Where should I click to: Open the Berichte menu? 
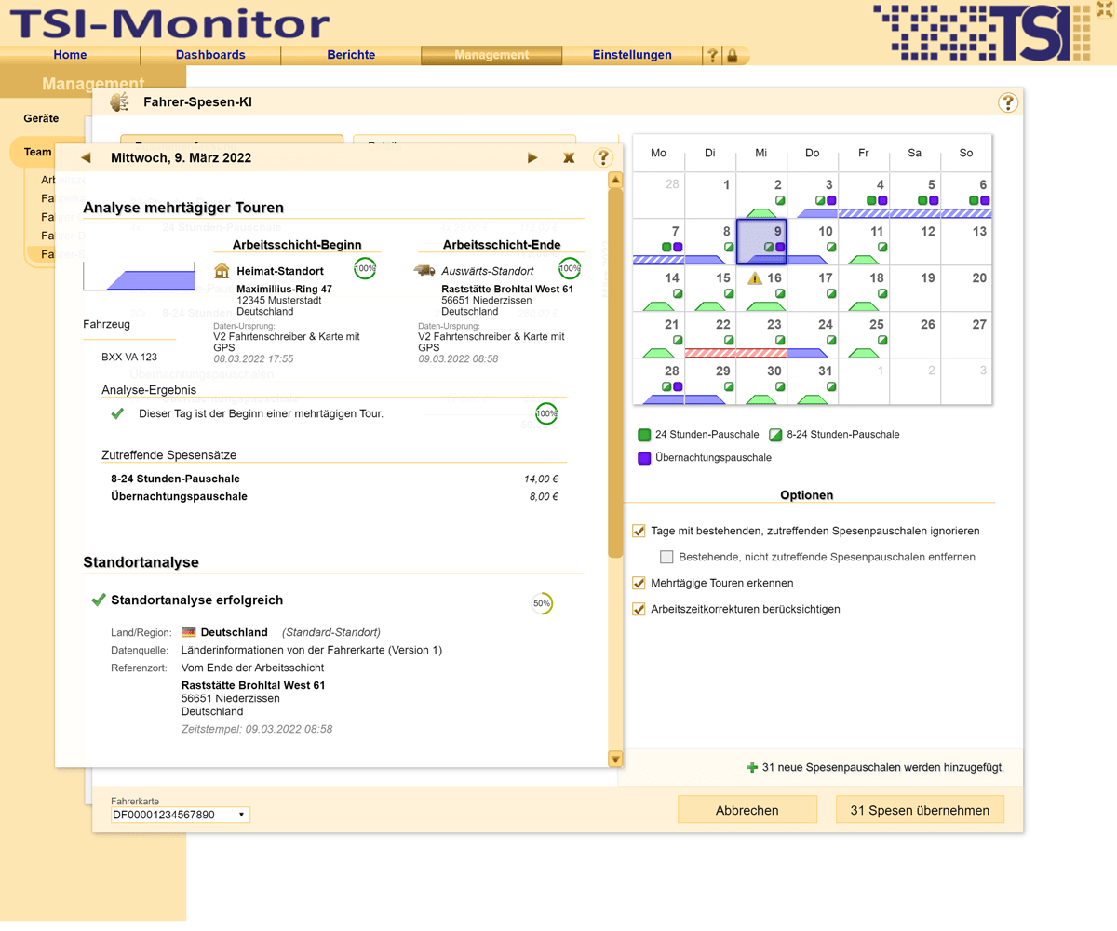pyautogui.click(x=351, y=55)
